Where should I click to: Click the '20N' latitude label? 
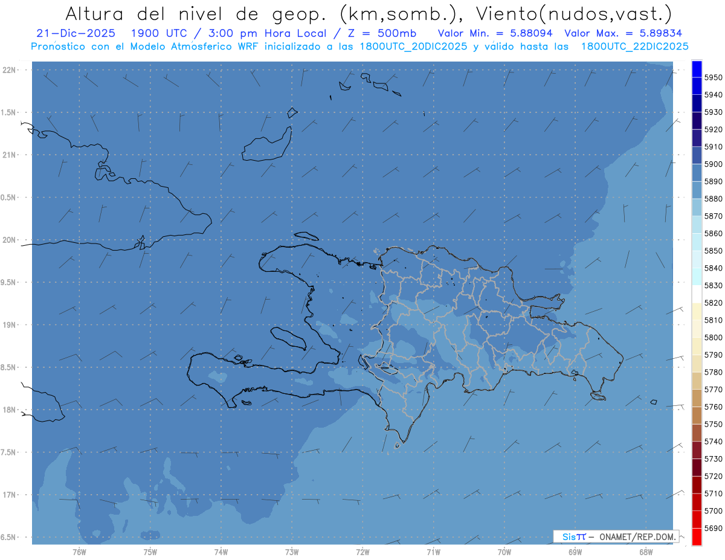click(10, 240)
